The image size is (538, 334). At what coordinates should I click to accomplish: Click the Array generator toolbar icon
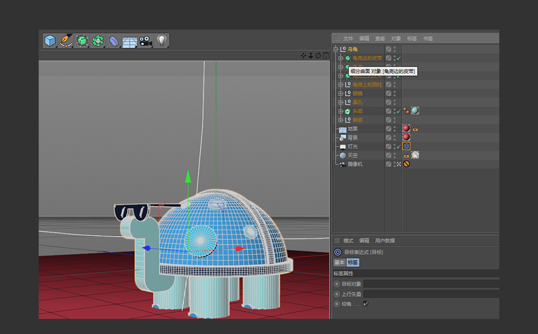click(98, 40)
